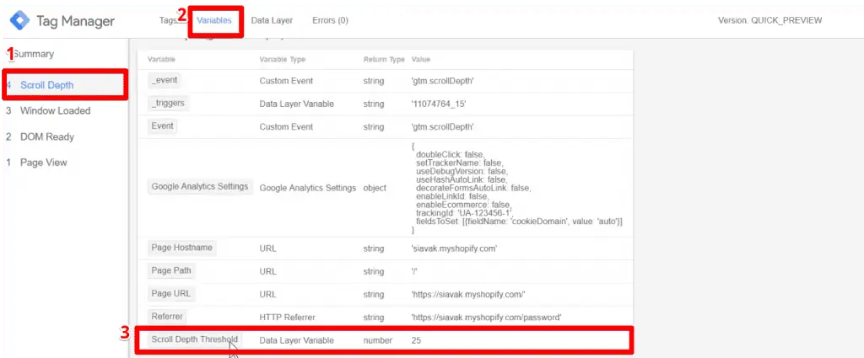
Task: Click the 'number' return type cell
Action: (x=377, y=340)
